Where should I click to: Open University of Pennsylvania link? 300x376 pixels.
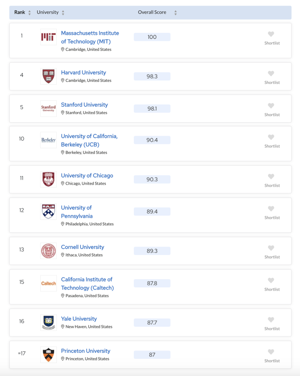(x=77, y=212)
